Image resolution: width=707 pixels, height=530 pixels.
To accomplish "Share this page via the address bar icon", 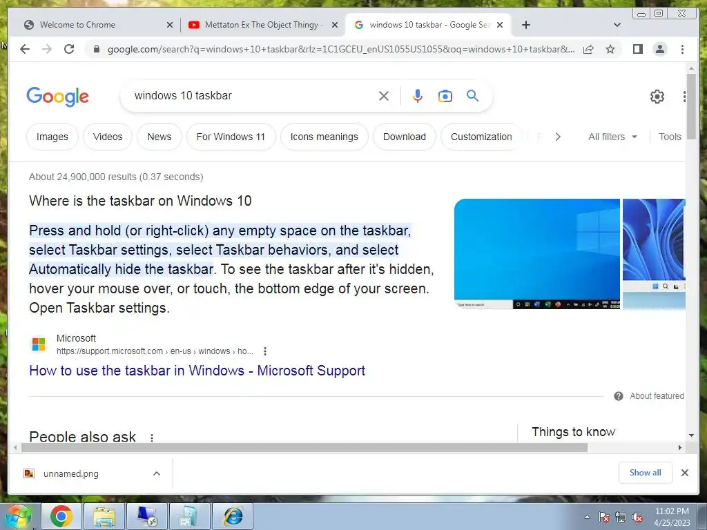I will [588, 49].
